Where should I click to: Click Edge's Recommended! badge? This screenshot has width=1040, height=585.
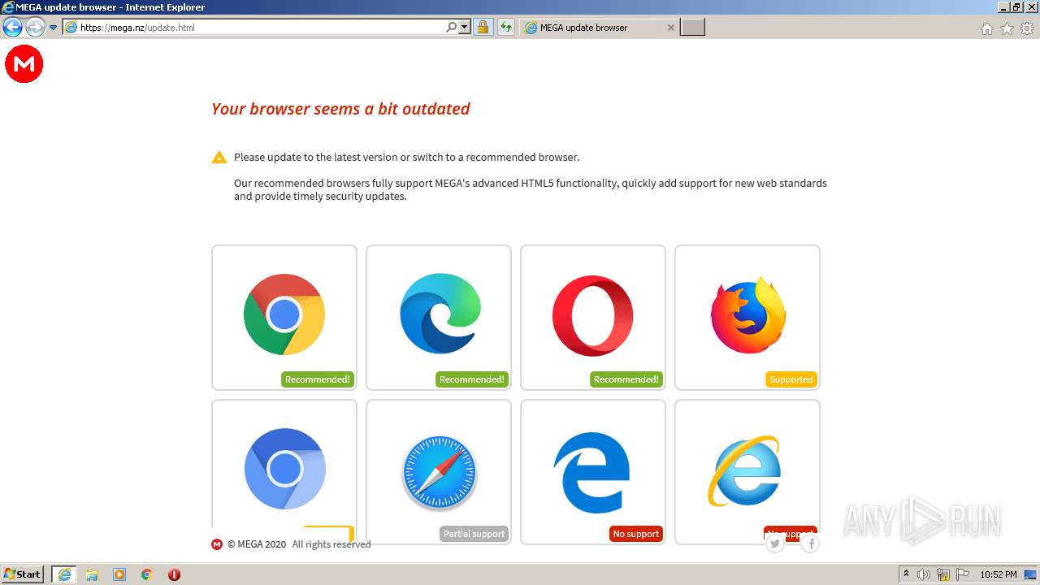pos(472,379)
